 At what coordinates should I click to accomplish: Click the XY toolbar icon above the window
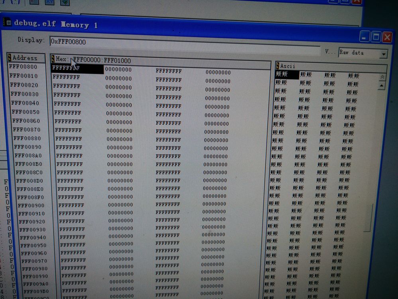tap(50, 2)
